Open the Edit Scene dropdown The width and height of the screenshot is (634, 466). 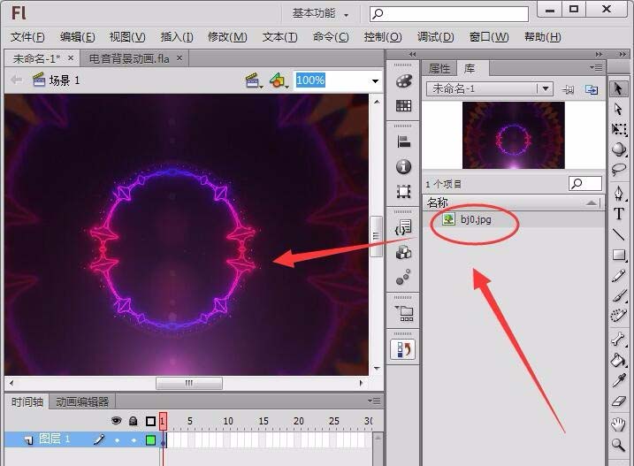(x=254, y=80)
